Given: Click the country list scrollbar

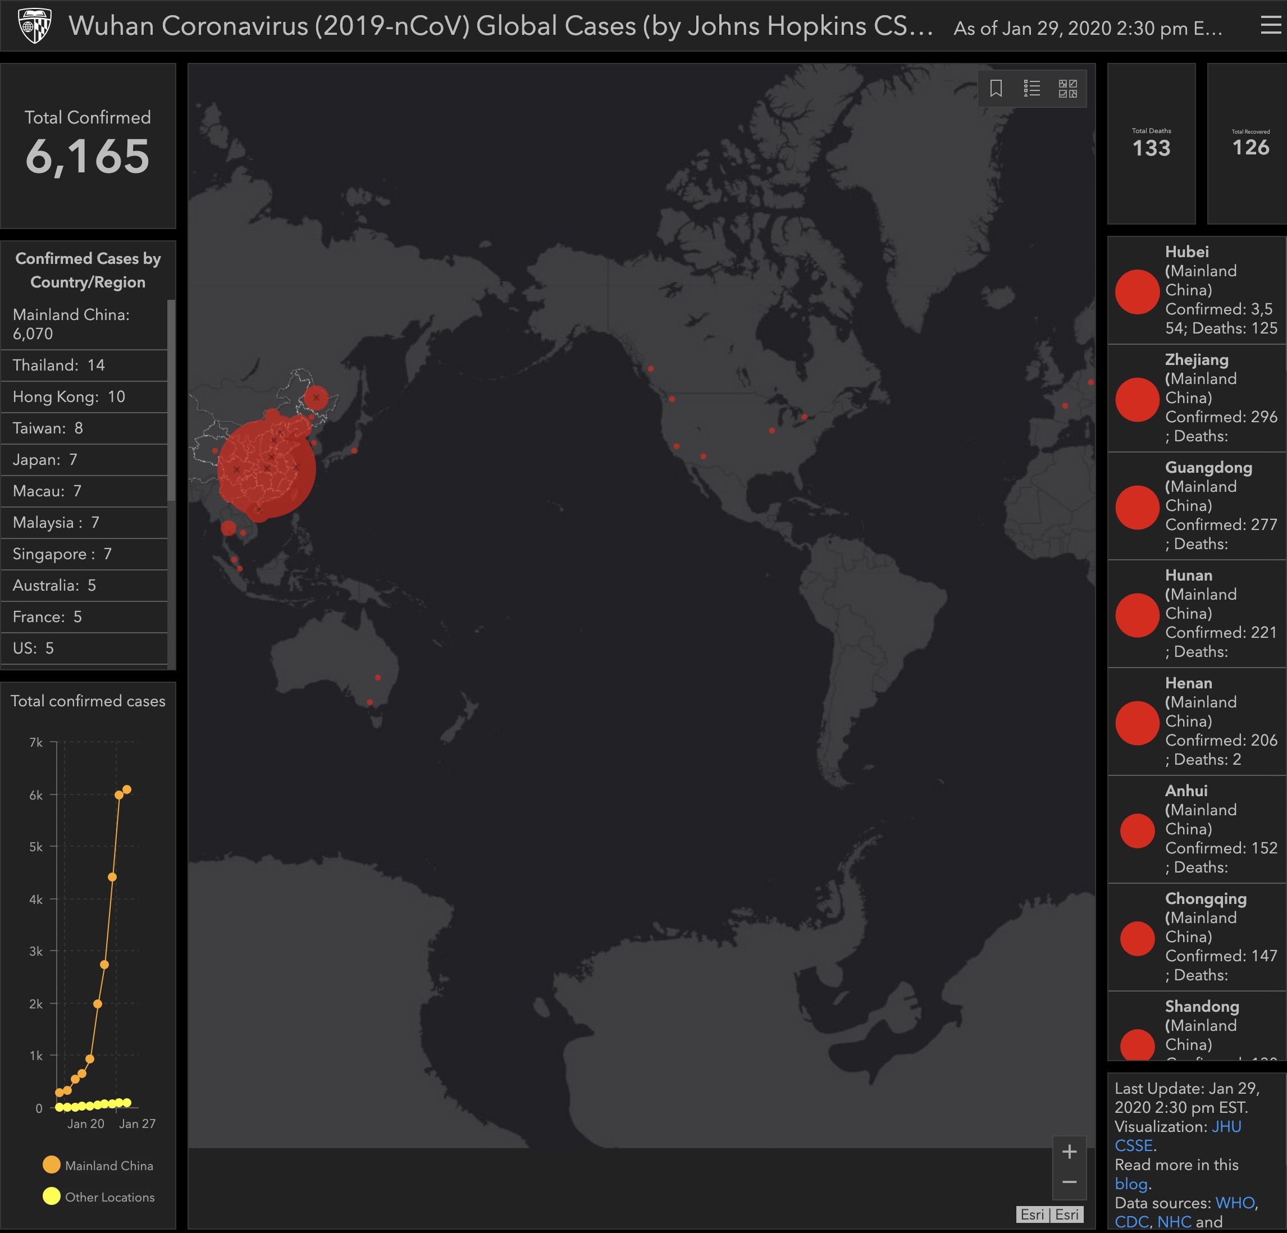Looking at the screenshot, I should (x=171, y=400).
